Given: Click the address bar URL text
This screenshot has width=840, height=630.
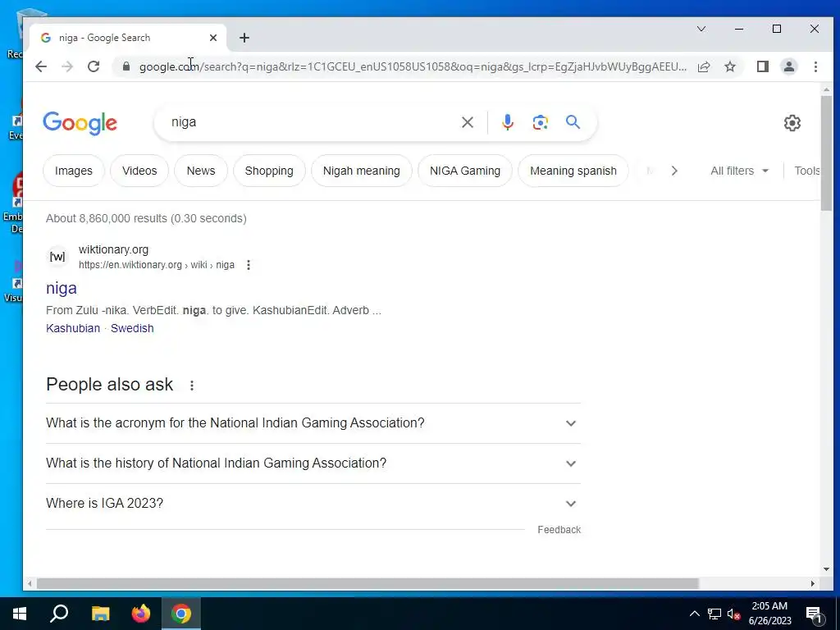Looking at the screenshot, I should [x=413, y=66].
